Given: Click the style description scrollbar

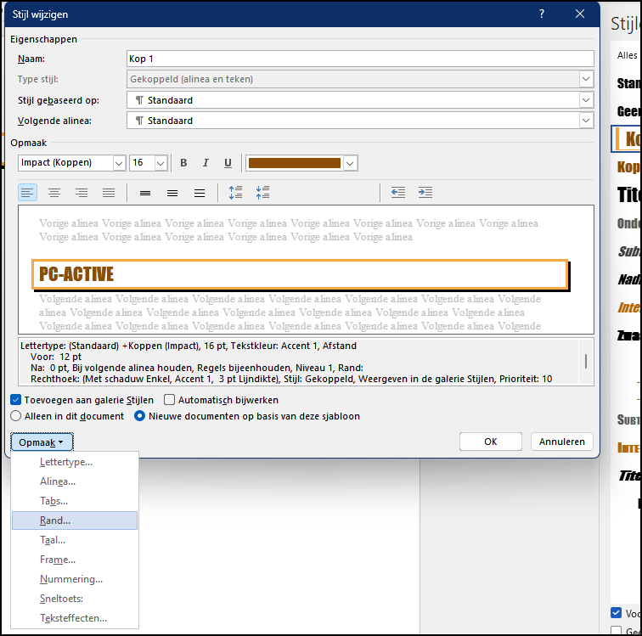Looking at the screenshot, I should tap(586, 362).
